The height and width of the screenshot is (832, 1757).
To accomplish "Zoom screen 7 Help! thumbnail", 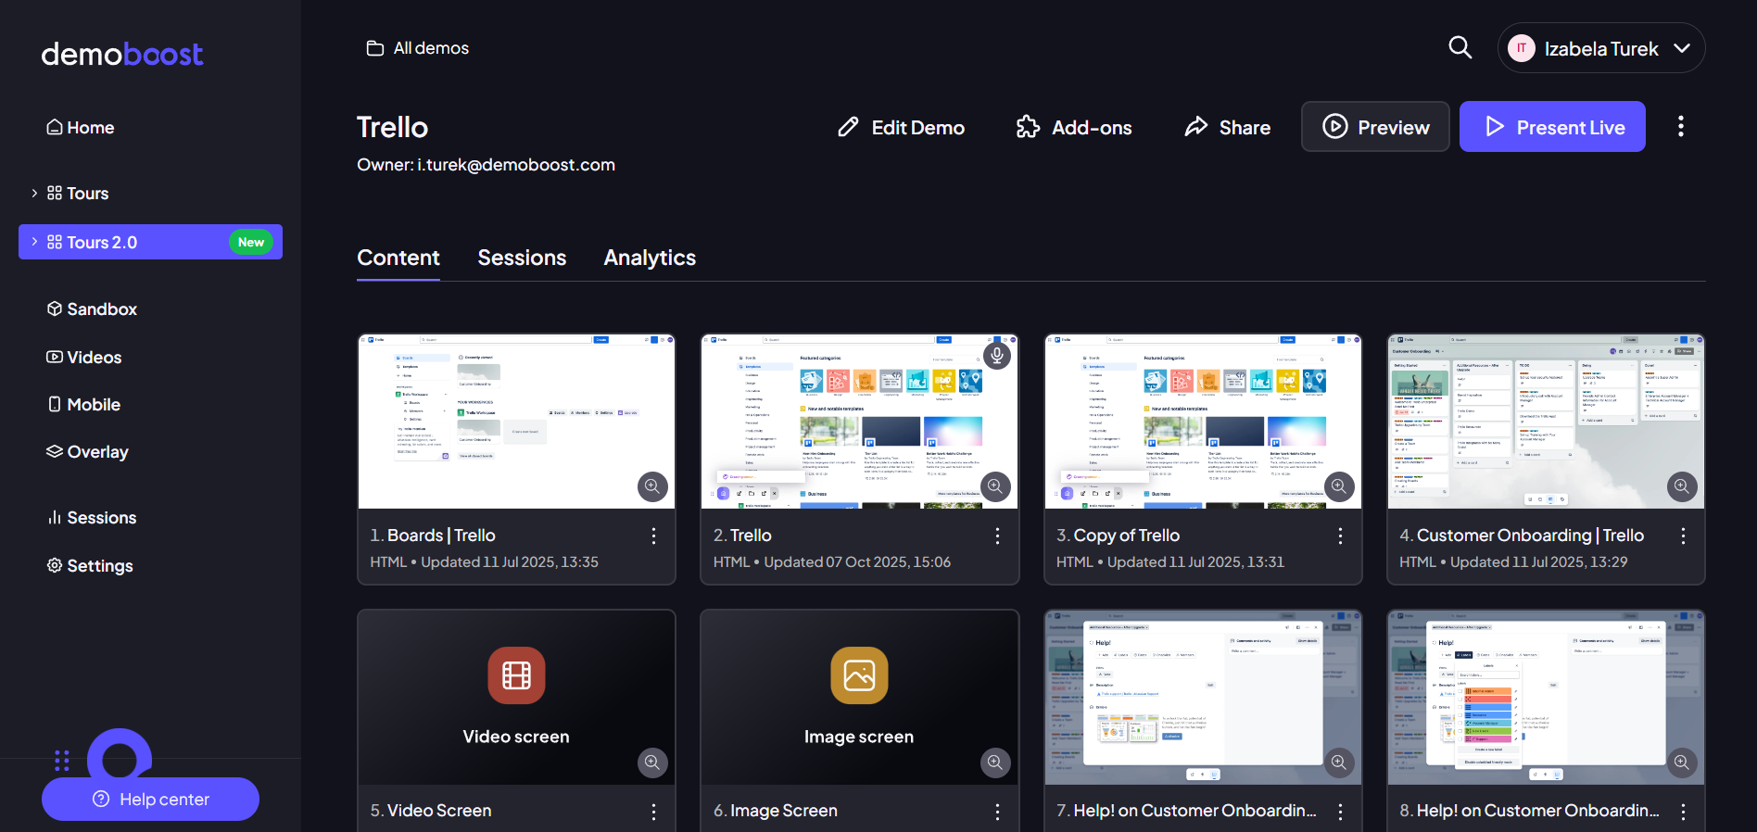I will (x=1339, y=763).
